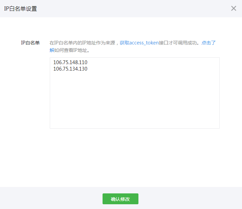Click the IP白名单 field label
The height and width of the screenshot is (209, 242).
pyautogui.click(x=30, y=43)
